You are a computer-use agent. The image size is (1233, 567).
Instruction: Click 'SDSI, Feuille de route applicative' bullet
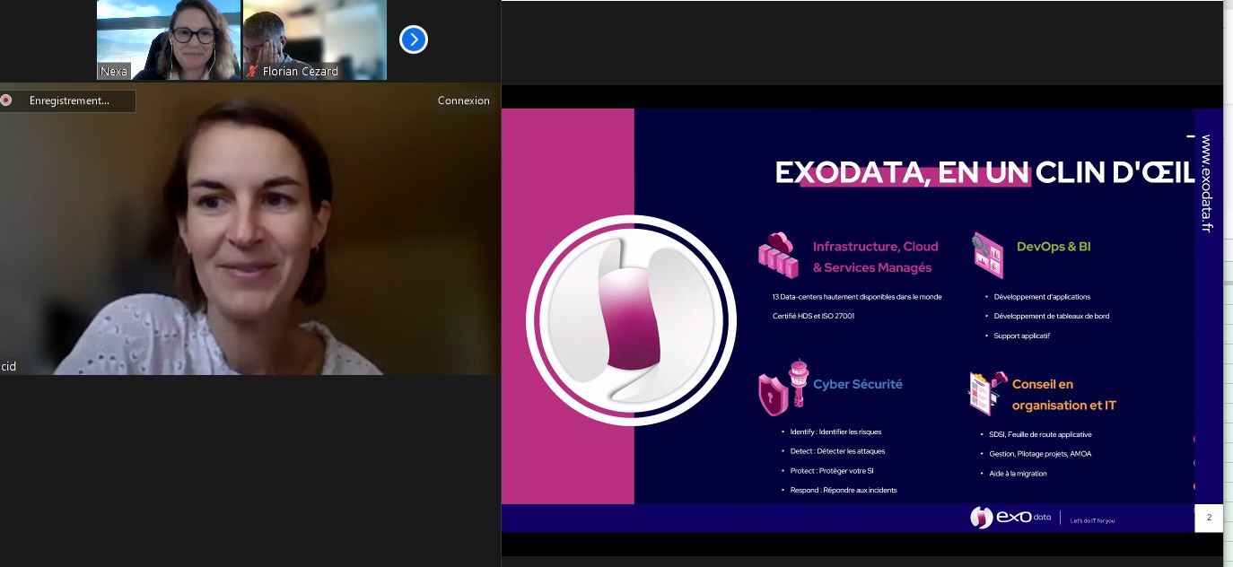coord(1040,434)
